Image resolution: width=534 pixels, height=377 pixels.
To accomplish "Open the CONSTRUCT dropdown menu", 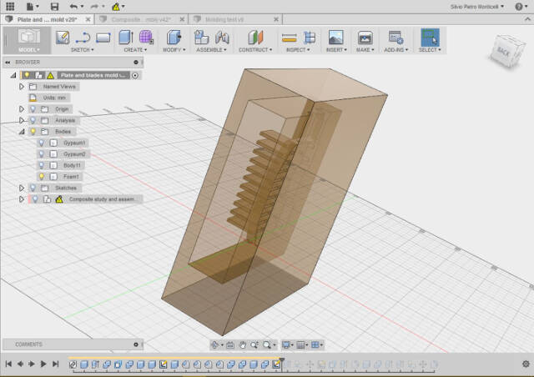I will pyautogui.click(x=255, y=50).
